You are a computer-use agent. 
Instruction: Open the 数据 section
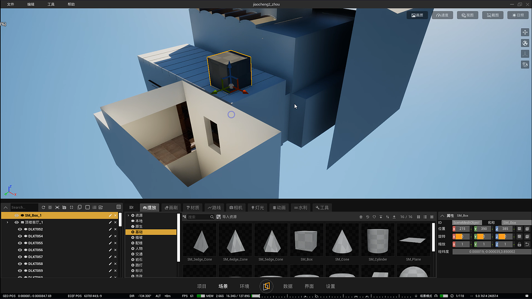288,286
